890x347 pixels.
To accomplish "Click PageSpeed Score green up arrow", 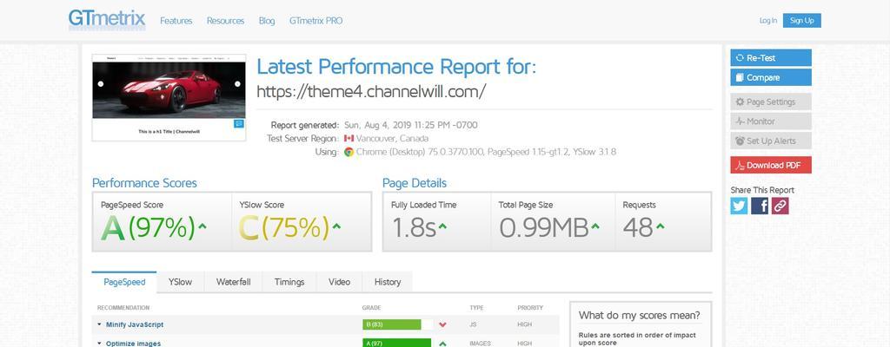I will click(x=203, y=226).
